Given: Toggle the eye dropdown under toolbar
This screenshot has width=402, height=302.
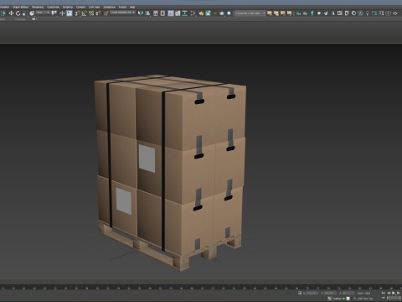Looking at the screenshot, I should (x=34, y=19).
